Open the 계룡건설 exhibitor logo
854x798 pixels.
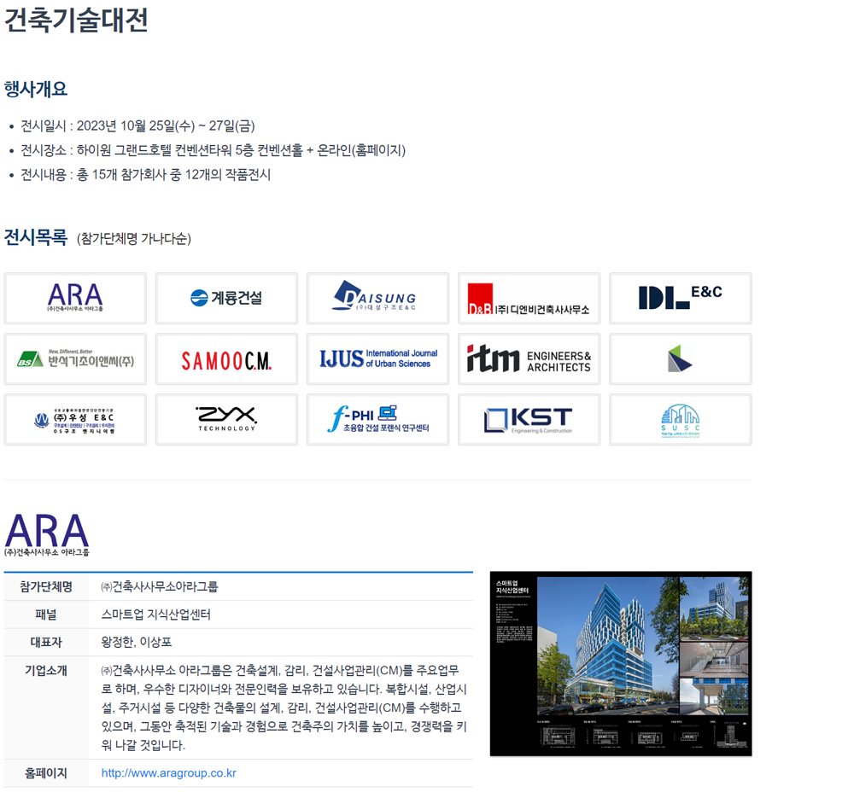226,299
